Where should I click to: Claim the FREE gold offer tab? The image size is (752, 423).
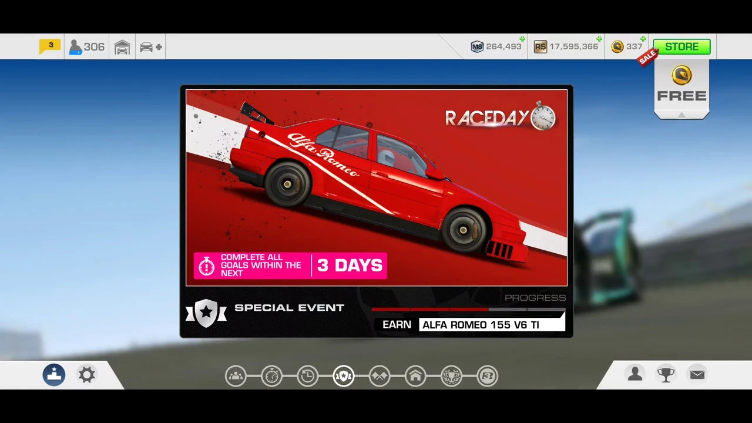[681, 89]
